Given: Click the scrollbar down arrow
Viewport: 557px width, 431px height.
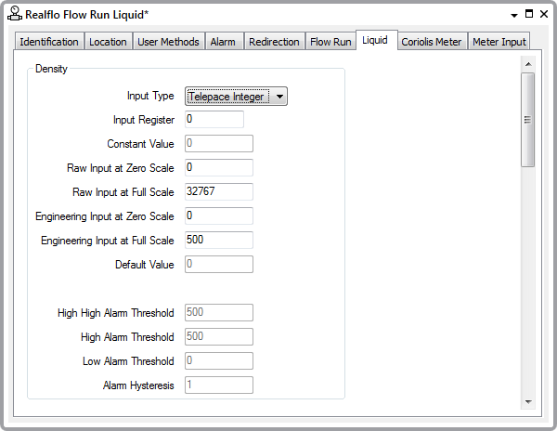Looking at the screenshot, I should click(528, 402).
